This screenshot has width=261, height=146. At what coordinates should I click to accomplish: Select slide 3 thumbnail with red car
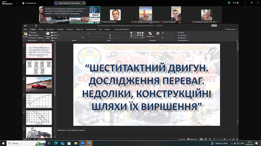(x=39, y=84)
